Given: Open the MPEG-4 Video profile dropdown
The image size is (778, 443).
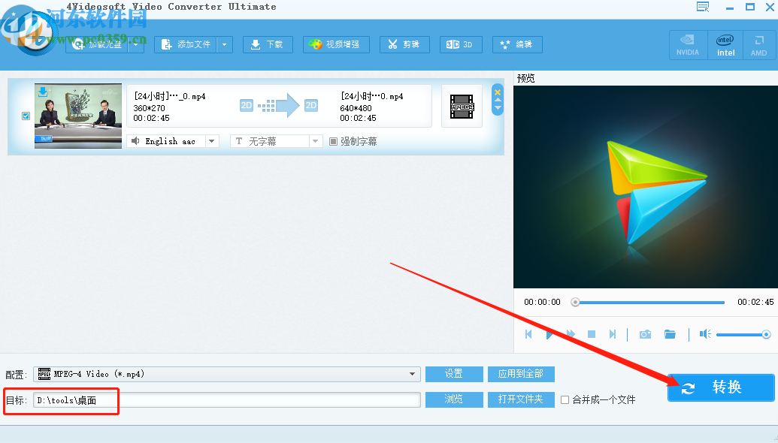Looking at the screenshot, I should pos(227,374).
